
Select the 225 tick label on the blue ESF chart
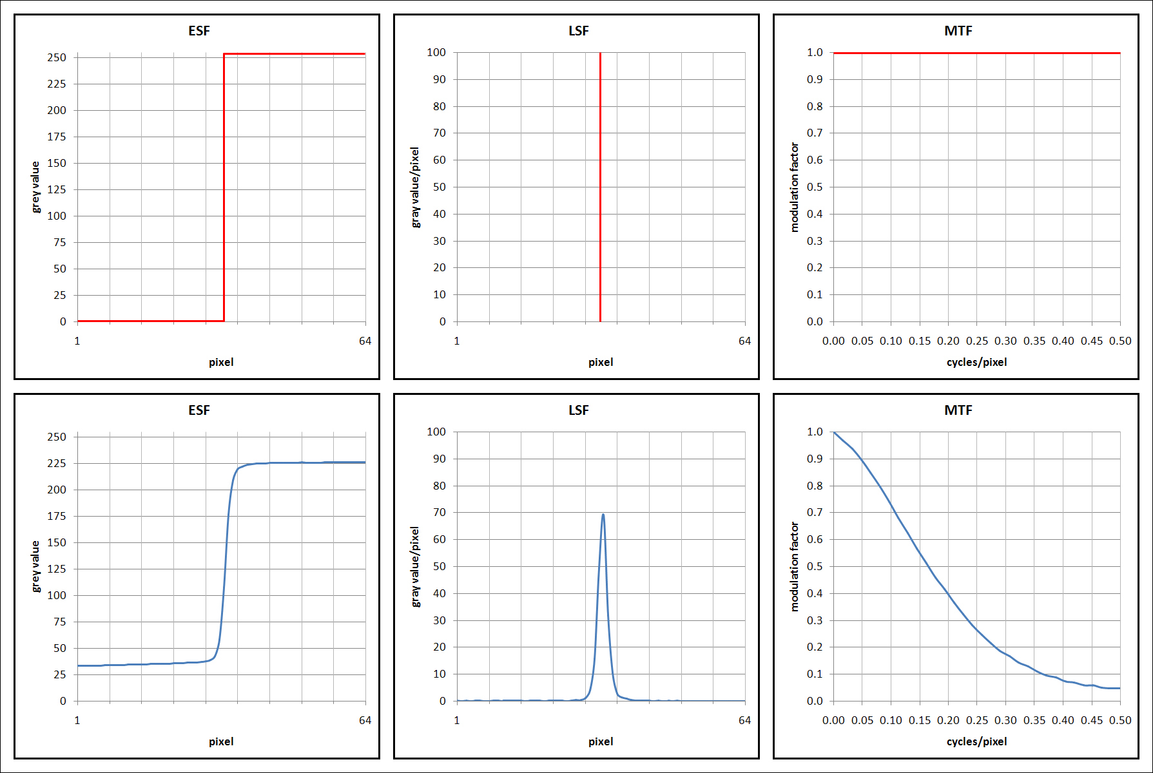click(x=57, y=463)
